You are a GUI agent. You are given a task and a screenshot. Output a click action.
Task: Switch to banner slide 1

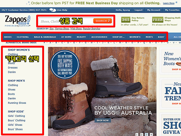[137, 134]
